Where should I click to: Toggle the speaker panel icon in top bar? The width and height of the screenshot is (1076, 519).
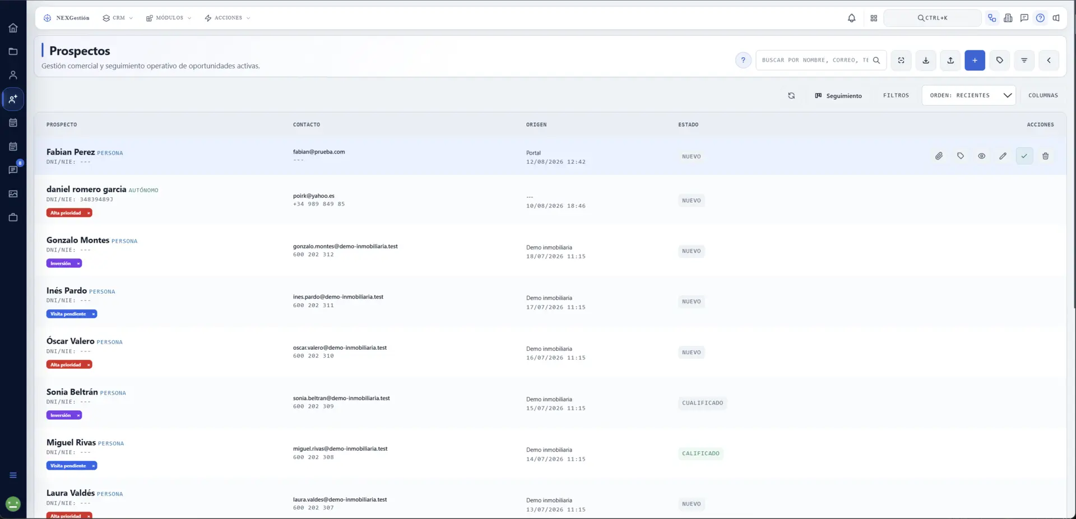click(x=1056, y=18)
